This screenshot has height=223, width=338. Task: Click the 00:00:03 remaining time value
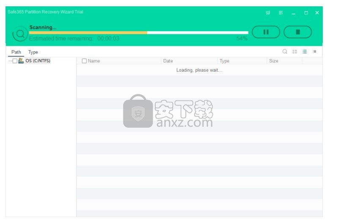coord(108,39)
